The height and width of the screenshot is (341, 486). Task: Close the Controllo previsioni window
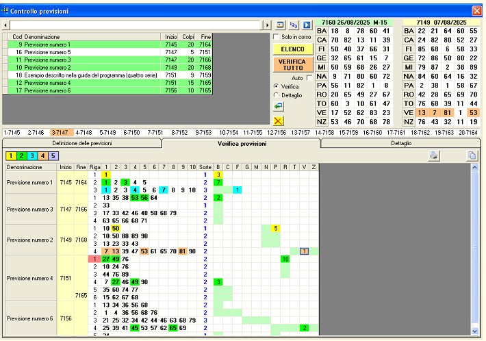point(476,10)
